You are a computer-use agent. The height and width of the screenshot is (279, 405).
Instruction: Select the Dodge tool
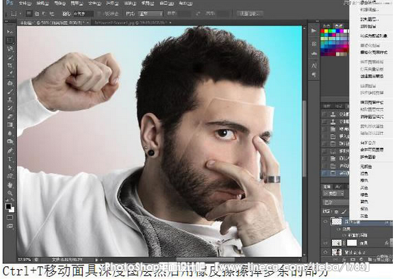[x=10, y=141]
